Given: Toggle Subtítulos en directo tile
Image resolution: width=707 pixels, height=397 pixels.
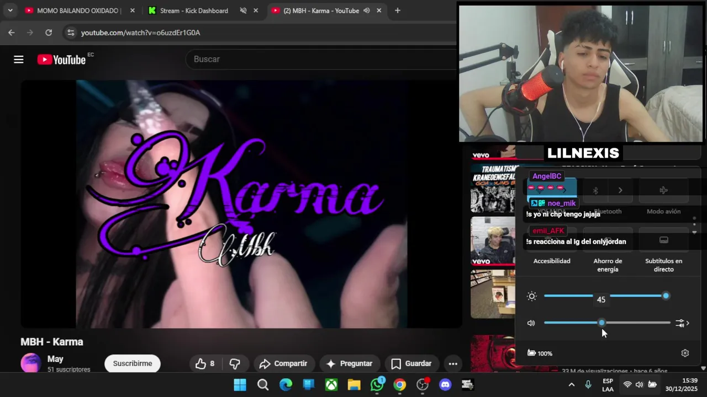Looking at the screenshot, I should (663, 240).
